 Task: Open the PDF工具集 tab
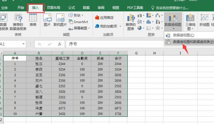(x=135, y=8)
